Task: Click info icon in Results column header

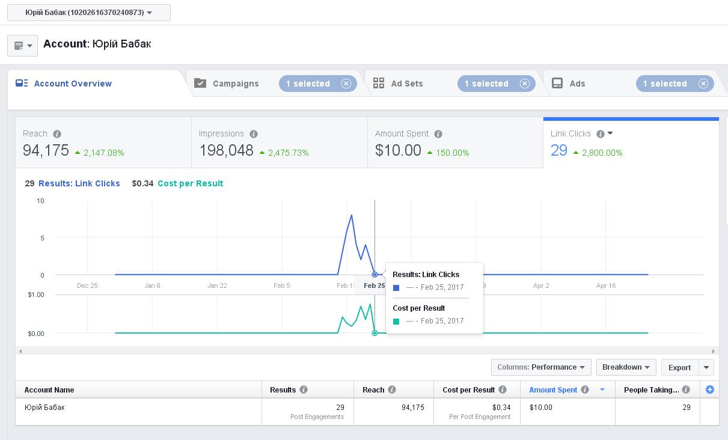Action: click(x=304, y=390)
